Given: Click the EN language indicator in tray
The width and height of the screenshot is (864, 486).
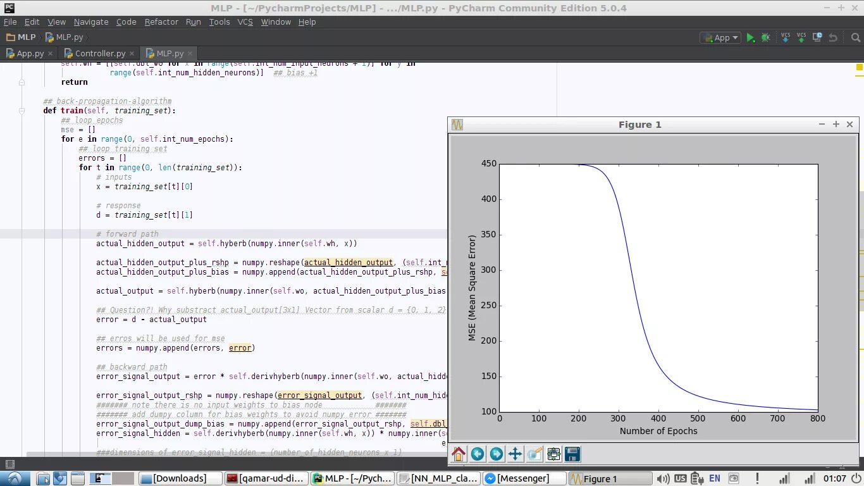Looking at the screenshot, I should [x=714, y=478].
